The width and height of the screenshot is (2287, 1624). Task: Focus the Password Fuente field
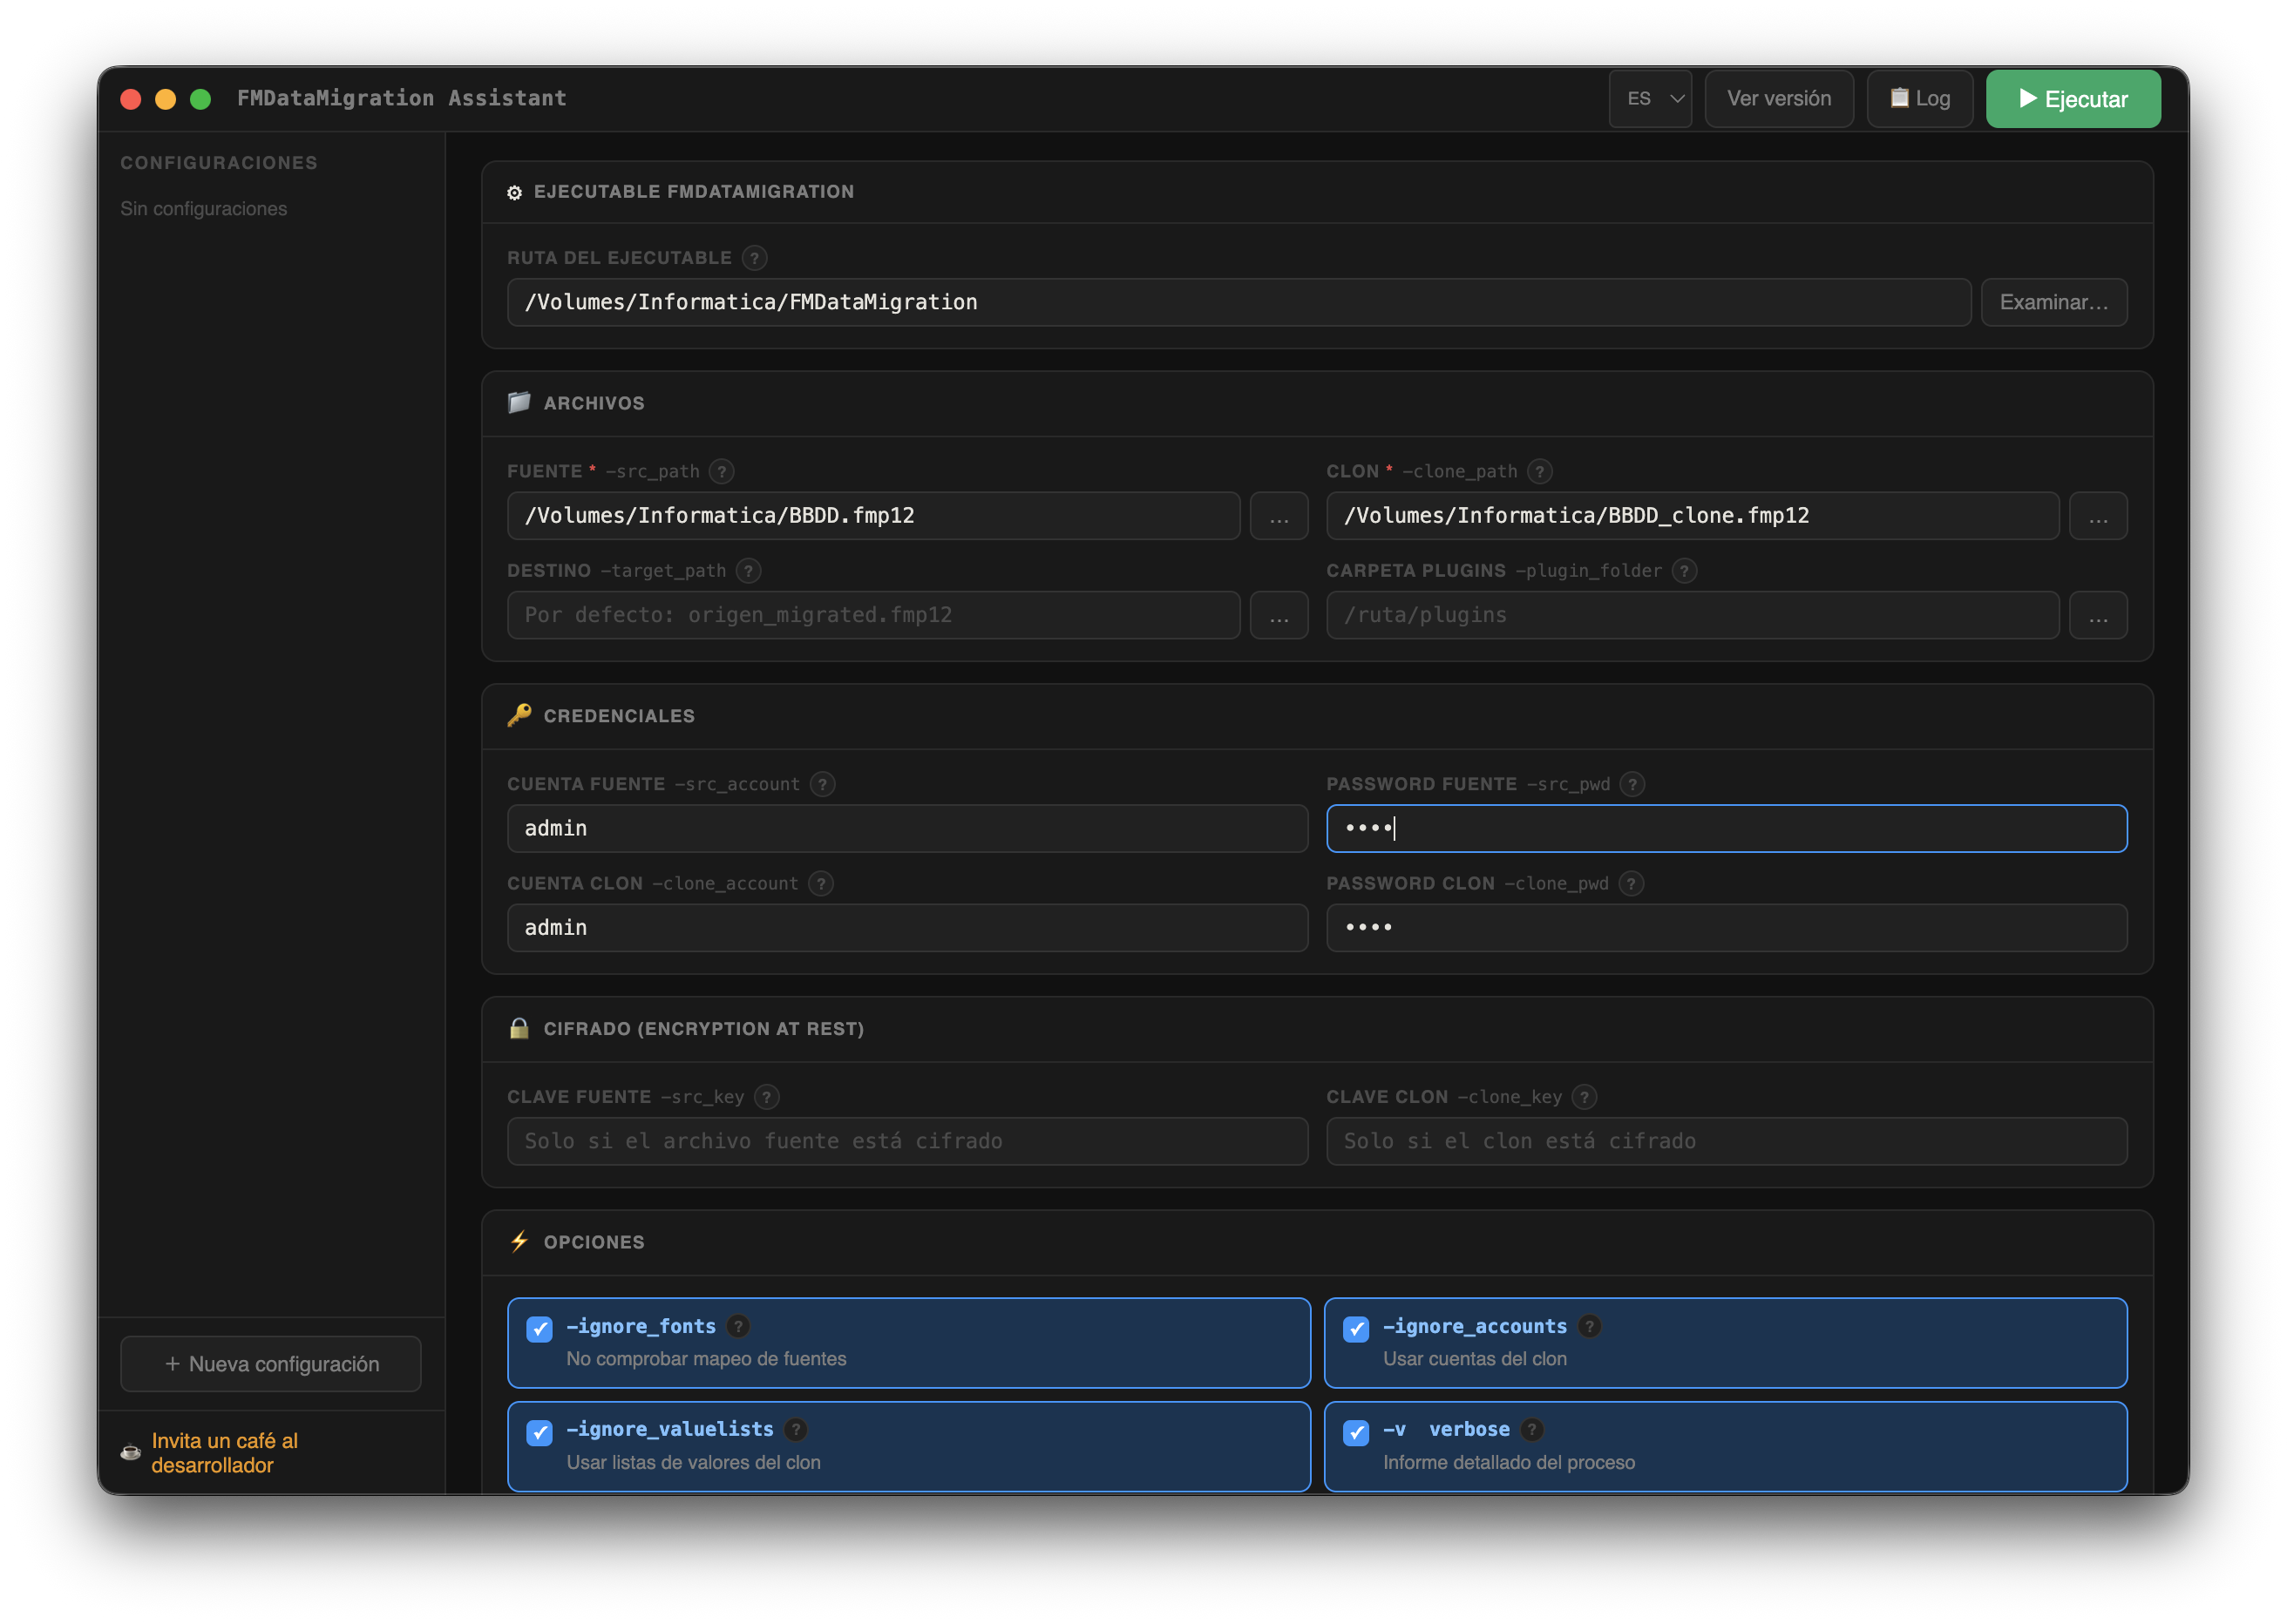click(x=1727, y=829)
